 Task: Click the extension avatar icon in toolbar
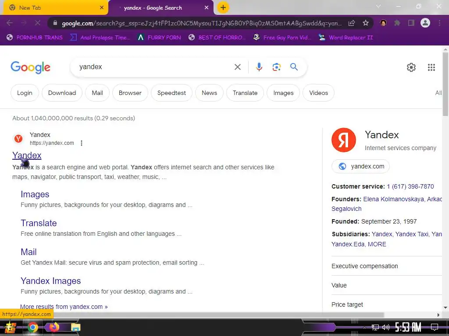click(x=383, y=23)
